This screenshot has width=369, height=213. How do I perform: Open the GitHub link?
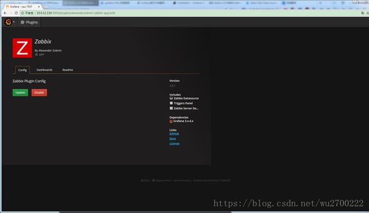point(174,134)
